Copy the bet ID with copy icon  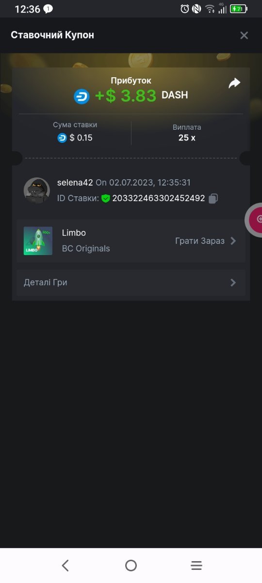coord(213,198)
